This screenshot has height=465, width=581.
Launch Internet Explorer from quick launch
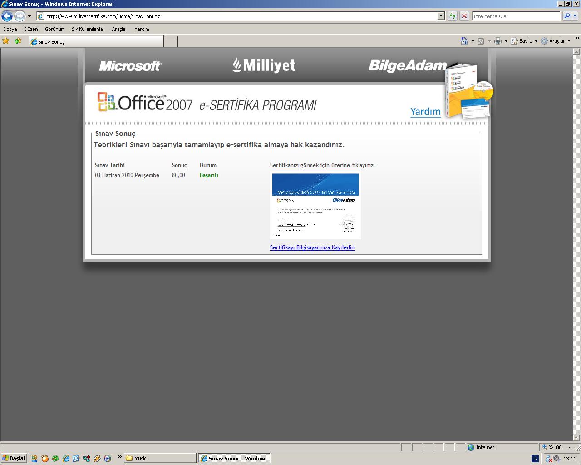[66, 459]
